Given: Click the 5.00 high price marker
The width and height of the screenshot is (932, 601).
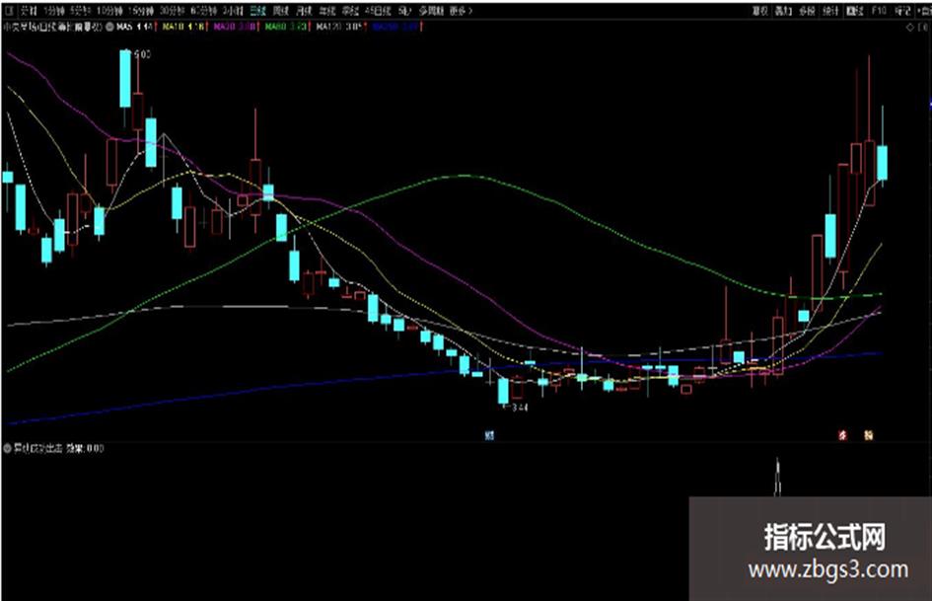Looking at the screenshot, I should click(x=142, y=54).
